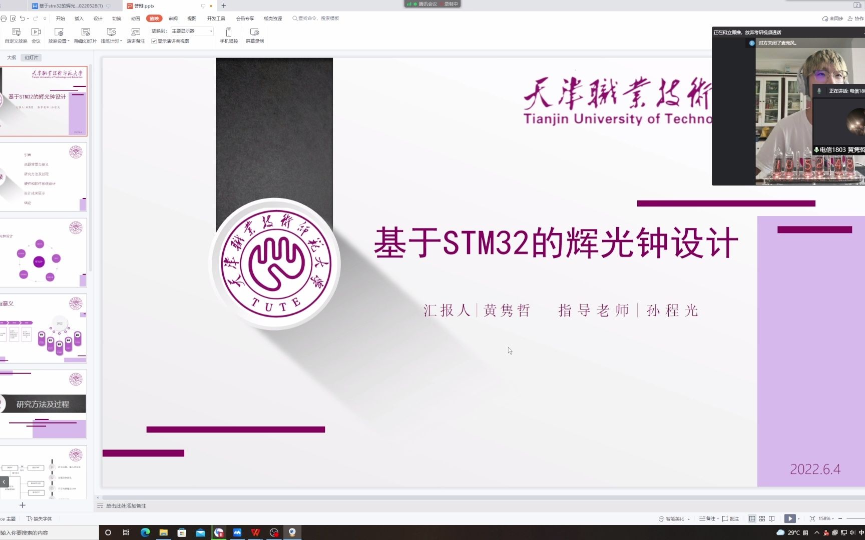Viewport: 865px width, 540px height.
Task: Start 屏幕录制 screen recording
Action: tap(255, 35)
